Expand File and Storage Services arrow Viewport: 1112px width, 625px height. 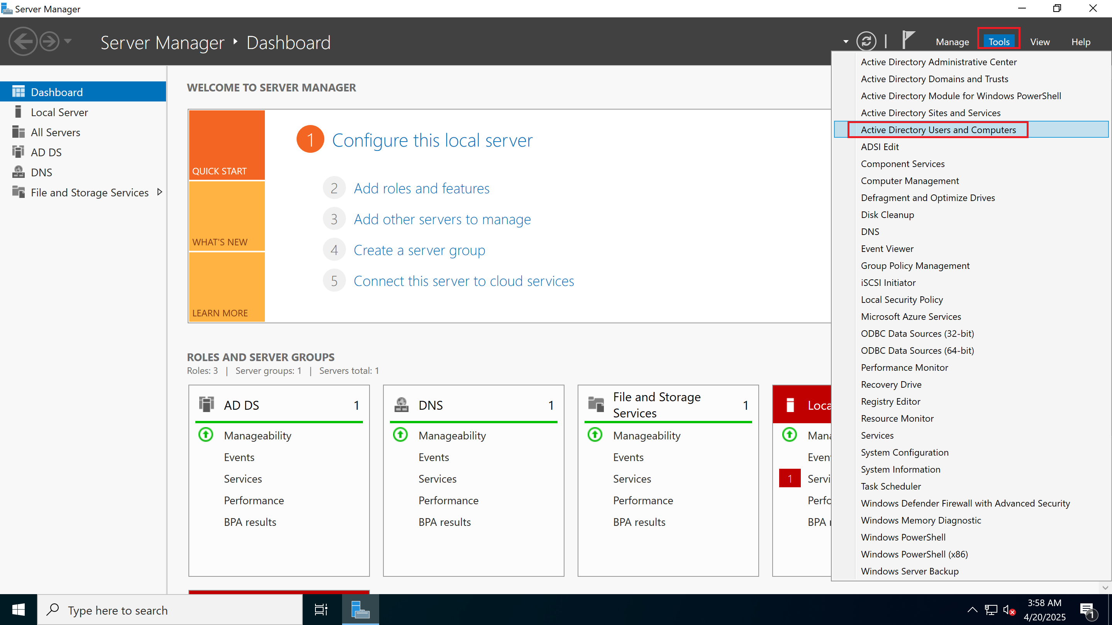(x=160, y=192)
